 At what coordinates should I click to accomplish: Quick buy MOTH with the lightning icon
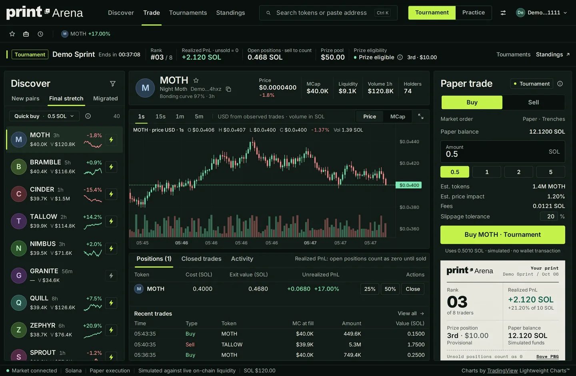point(111,140)
